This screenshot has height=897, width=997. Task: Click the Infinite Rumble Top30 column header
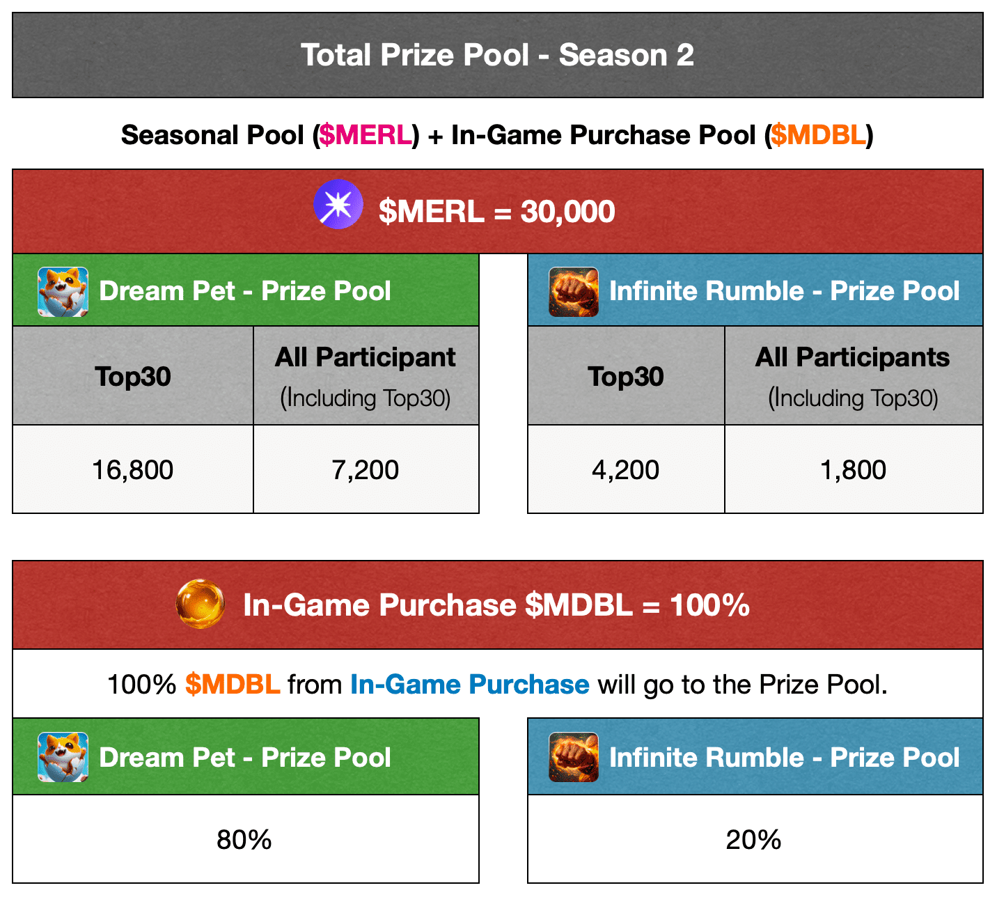pyautogui.click(x=626, y=376)
